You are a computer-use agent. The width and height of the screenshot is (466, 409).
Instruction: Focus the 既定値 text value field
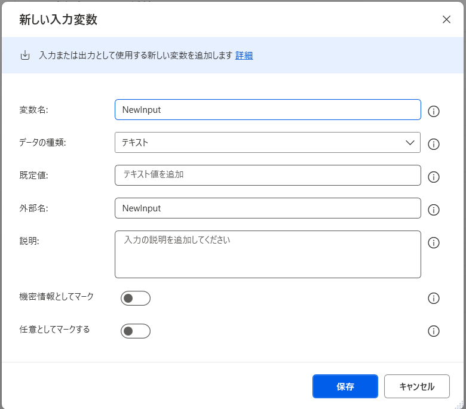[x=268, y=176]
